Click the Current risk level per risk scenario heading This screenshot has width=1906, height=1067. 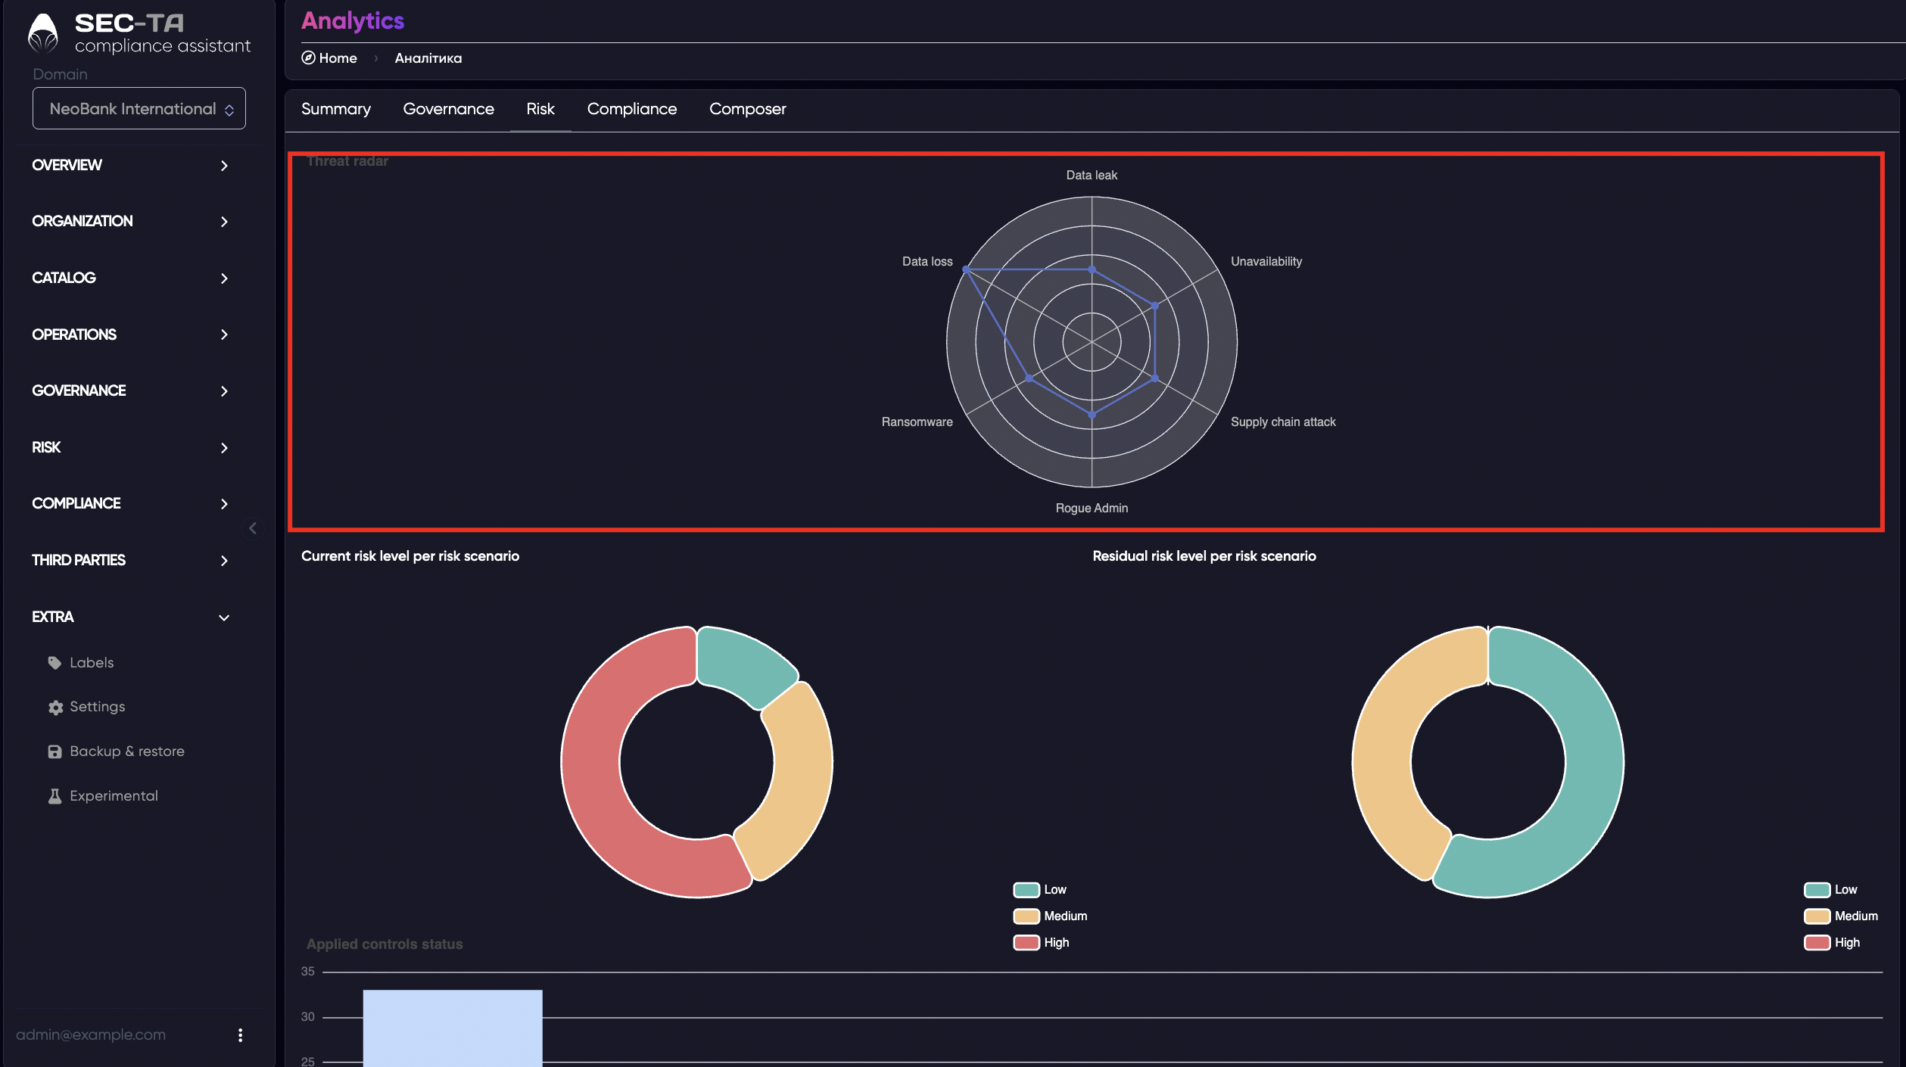pos(410,556)
